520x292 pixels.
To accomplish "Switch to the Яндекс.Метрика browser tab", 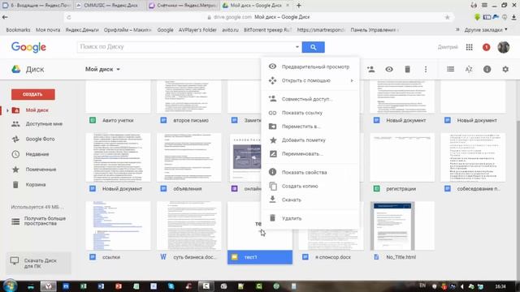I will click(x=183, y=6).
